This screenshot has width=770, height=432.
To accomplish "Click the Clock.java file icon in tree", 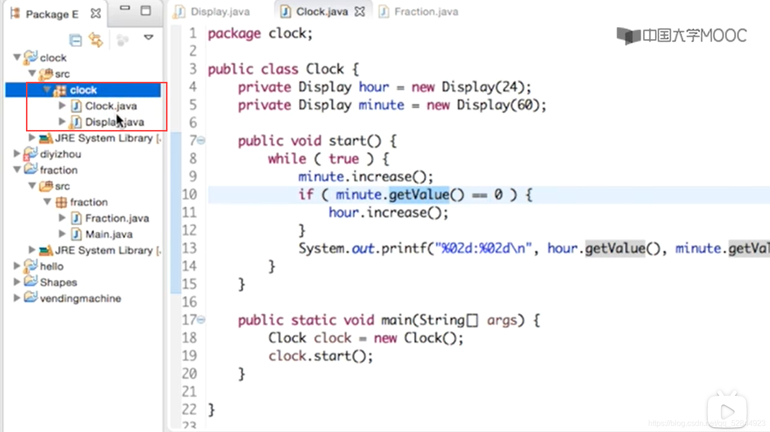I will (76, 105).
